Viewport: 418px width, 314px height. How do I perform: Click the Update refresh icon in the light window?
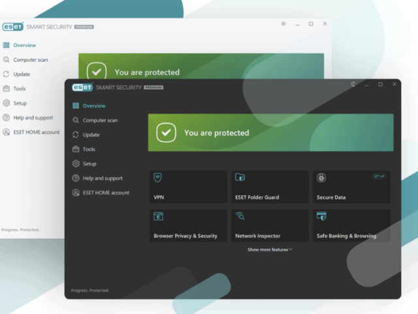(6, 74)
